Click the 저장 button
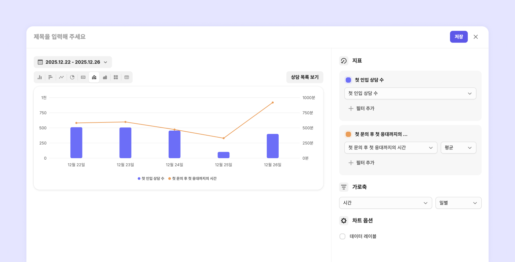Screen dimensions: 515x262 [x=459, y=37]
